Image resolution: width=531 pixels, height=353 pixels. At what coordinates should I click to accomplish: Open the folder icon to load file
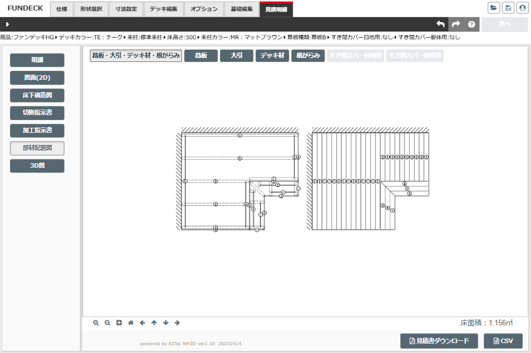click(493, 8)
